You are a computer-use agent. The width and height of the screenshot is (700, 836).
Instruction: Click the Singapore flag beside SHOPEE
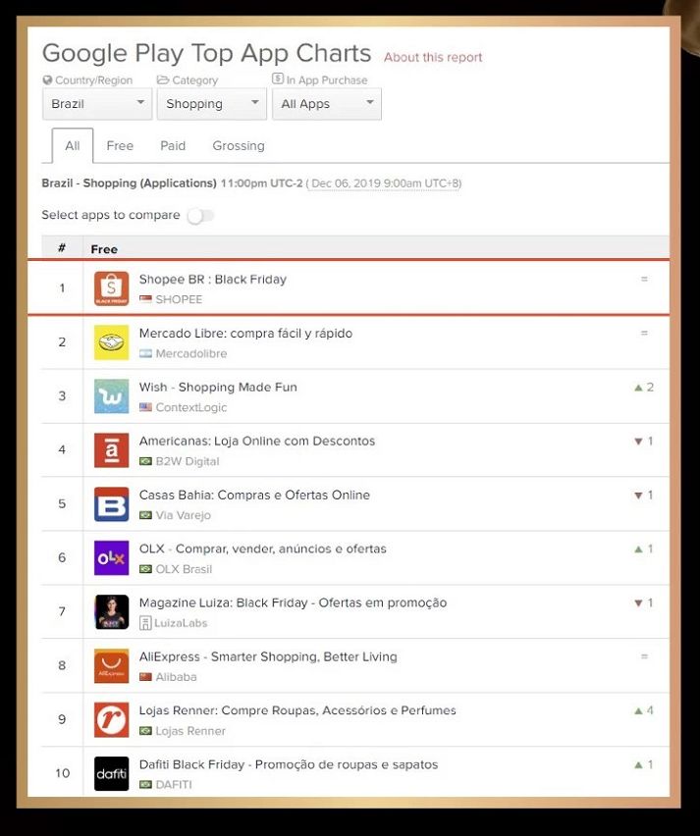[x=145, y=299]
